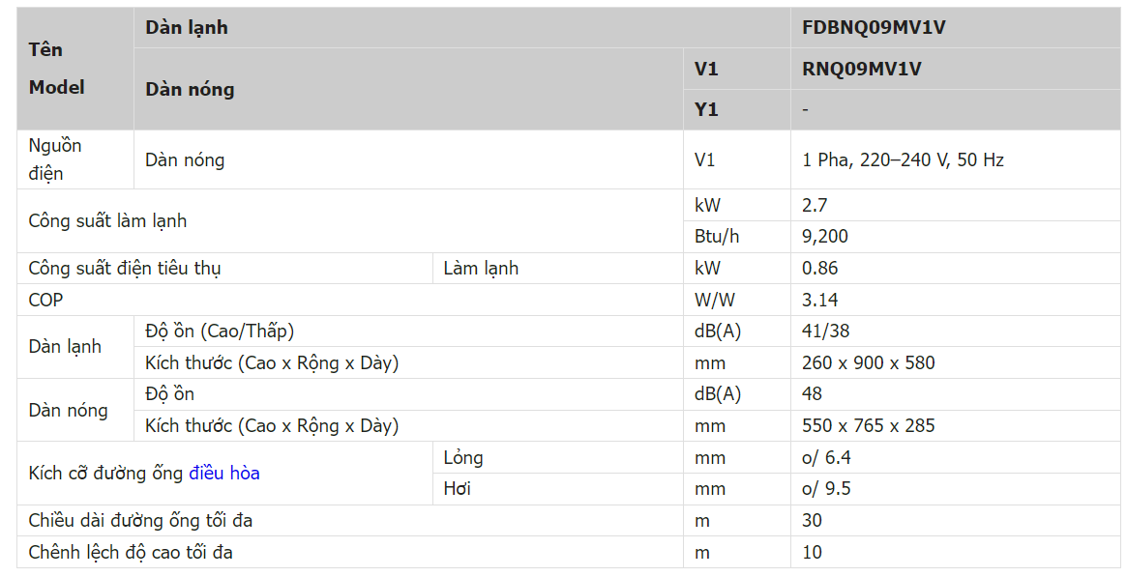Click the 'Hơi' pipe size label
The width and height of the screenshot is (1127, 577).
point(457,489)
